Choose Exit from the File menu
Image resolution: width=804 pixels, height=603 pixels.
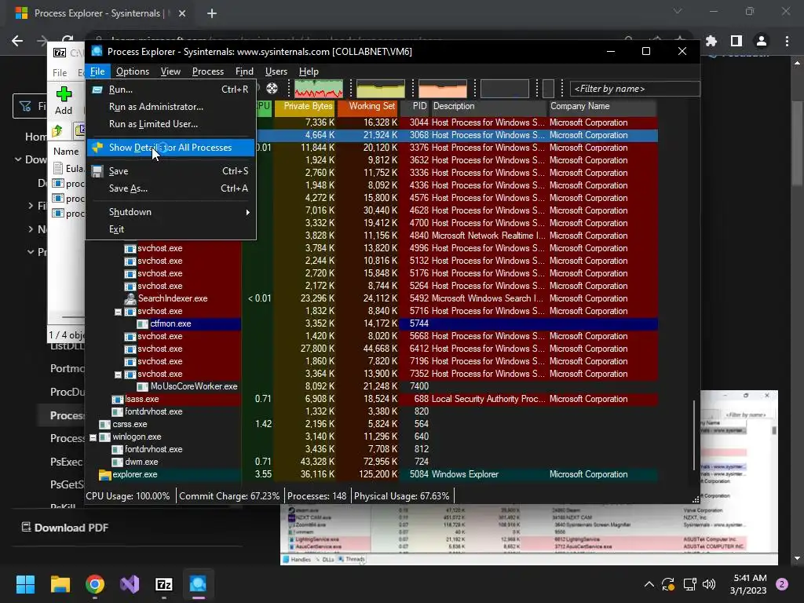pos(171,229)
